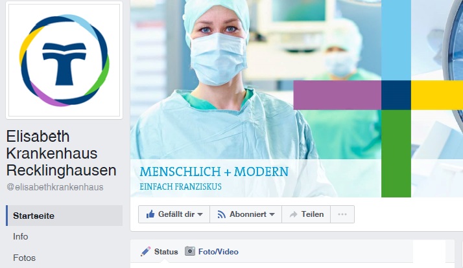Image resolution: width=463 pixels, height=268 pixels.
Task: Switch to the Status composer tab
Action: pos(160,251)
